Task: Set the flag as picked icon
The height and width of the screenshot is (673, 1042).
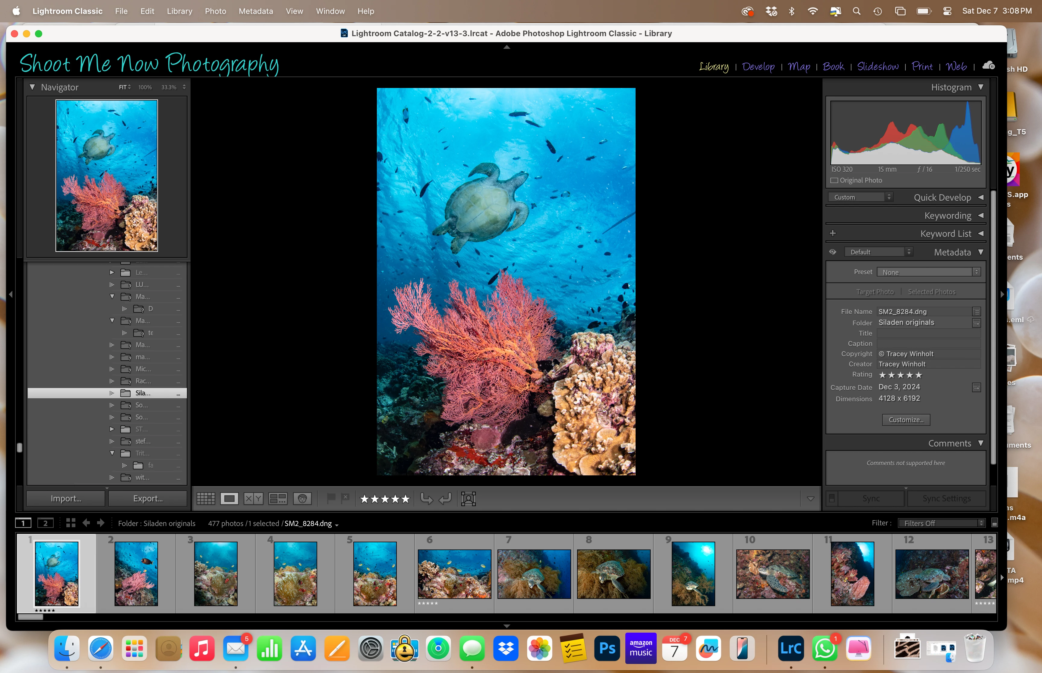Action: point(331,498)
